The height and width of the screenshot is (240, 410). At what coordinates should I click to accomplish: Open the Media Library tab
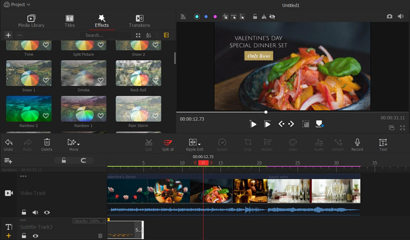click(32, 21)
